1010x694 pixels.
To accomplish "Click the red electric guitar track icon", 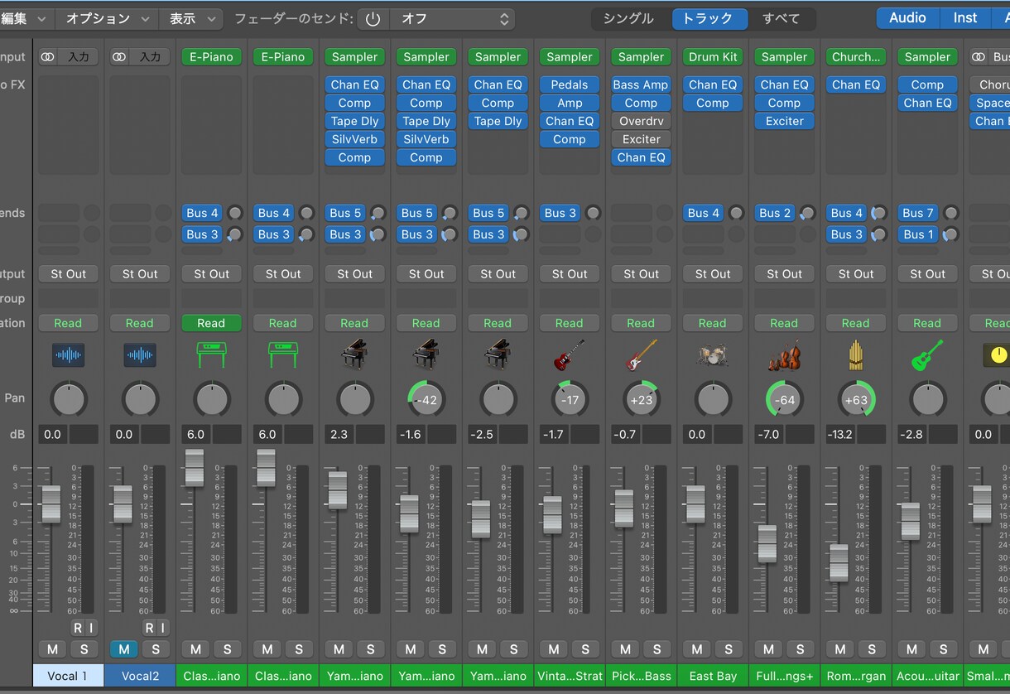I will [570, 355].
